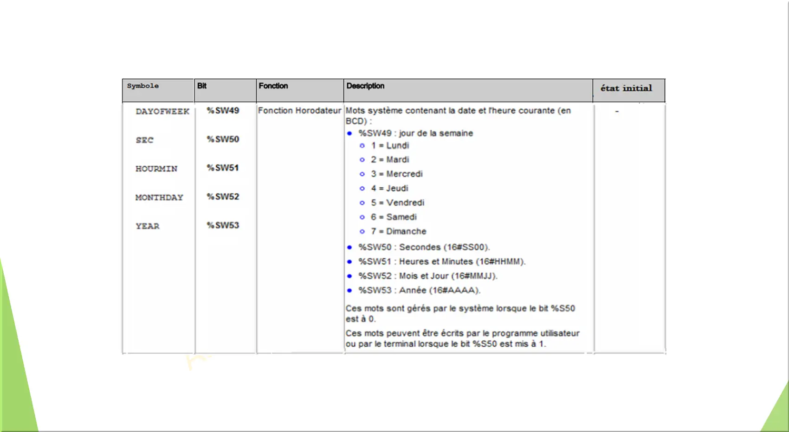Viewport: 789px width, 432px height.
Task: Click 'Fonction Horodateur' cell text
Action: coord(299,111)
